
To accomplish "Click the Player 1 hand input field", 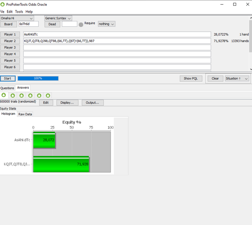I will click(x=117, y=35).
